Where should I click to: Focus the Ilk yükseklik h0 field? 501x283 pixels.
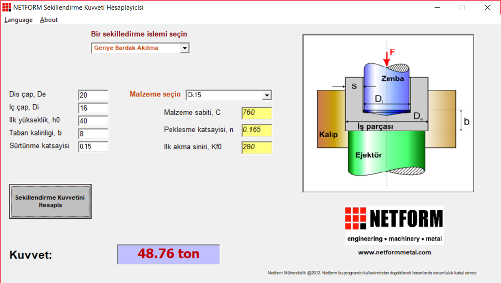coord(93,121)
